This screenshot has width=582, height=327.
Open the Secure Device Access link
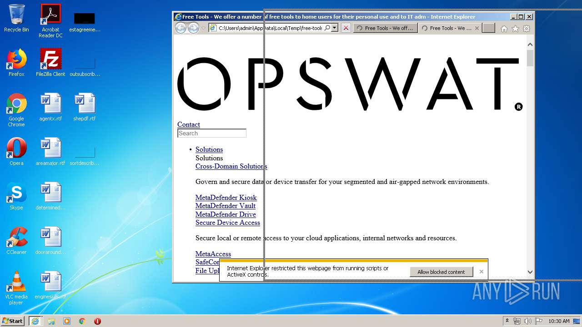pos(228,223)
